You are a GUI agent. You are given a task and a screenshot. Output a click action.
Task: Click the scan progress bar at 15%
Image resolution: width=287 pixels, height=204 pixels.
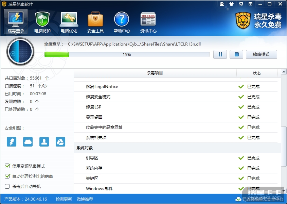point(127,54)
